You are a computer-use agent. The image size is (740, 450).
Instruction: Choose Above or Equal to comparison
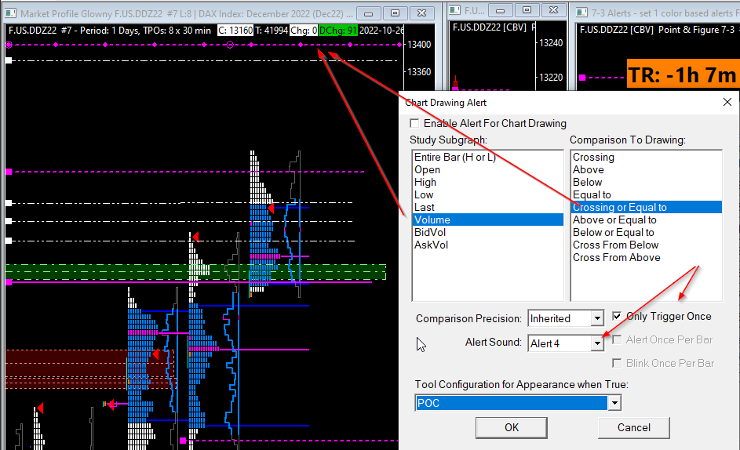point(646,220)
